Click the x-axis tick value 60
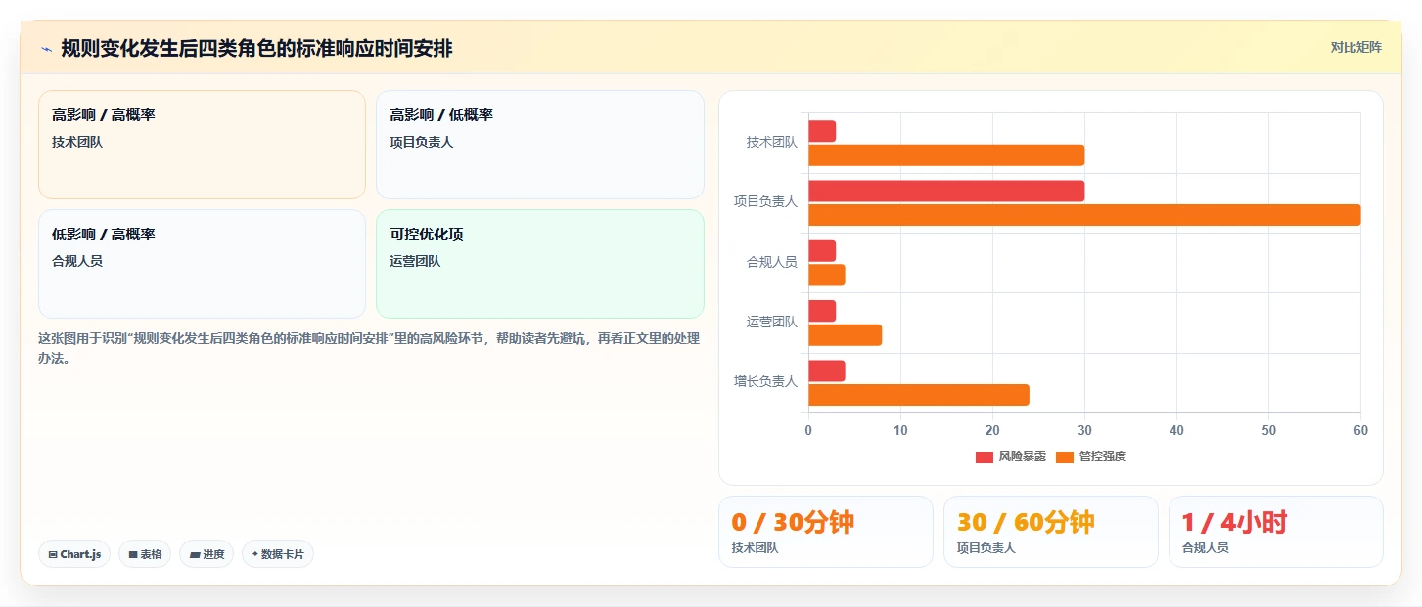The image size is (1422, 607). click(x=1360, y=430)
